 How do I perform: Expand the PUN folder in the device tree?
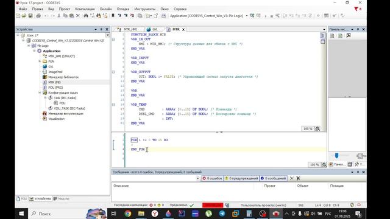pos(40,61)
